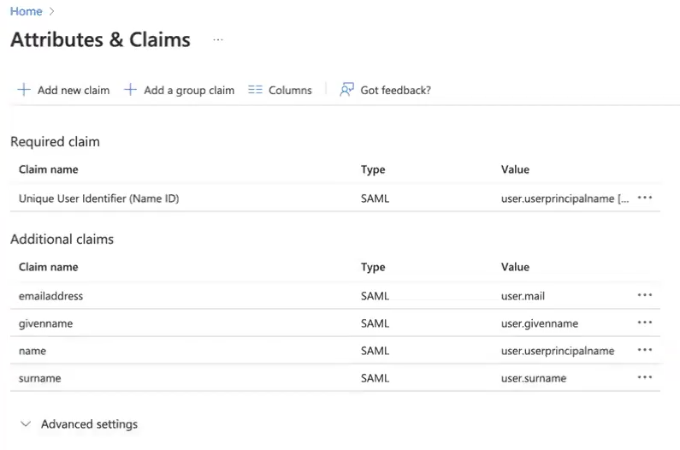Open the ellipsis menu for name row
The width and height of the screenshot is (680, 450).
pyautogui.click(x=645, y=350)
